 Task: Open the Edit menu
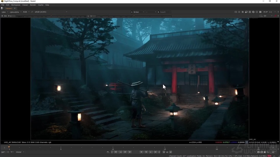8,5
